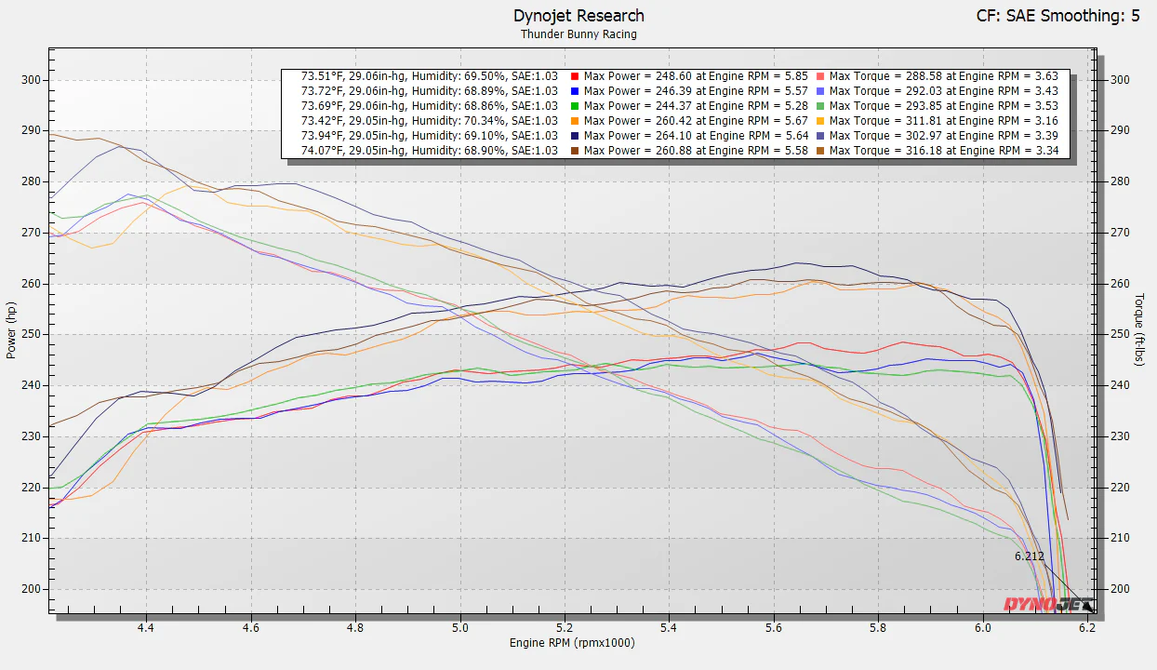Click the orange Max Power 260.42 swatch

577,121
